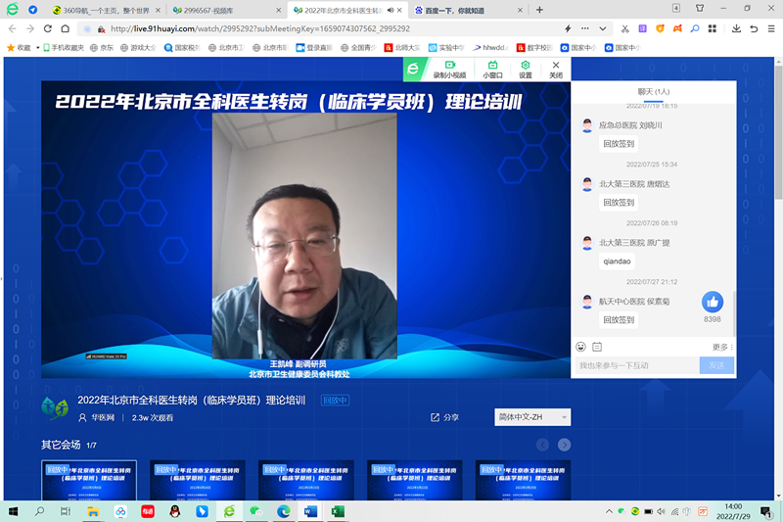Show previous session thumbnails arrow
783x522 pixels.
pyautogui.click(x=543, y=445)
